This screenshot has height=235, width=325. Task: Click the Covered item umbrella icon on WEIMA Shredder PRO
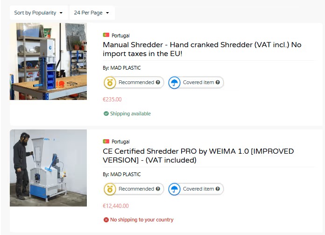click(175, 189)
